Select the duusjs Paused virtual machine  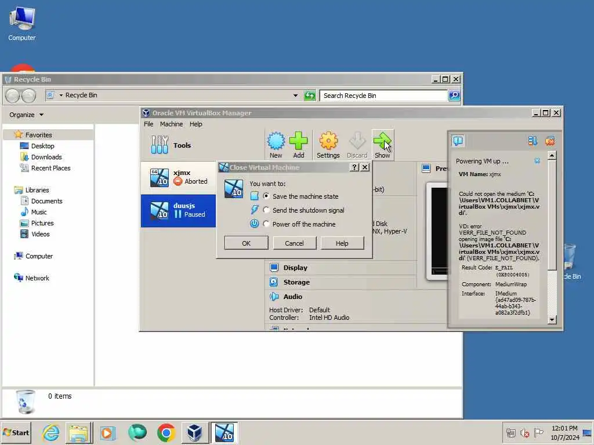[x=179, y=211]
